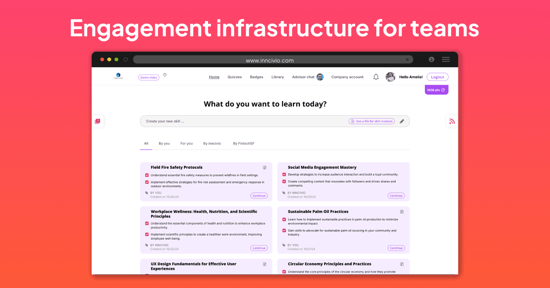Continue Field Fire Safety Protocols skill
This screenshot has width=550, height=288.
pos(259,196)
